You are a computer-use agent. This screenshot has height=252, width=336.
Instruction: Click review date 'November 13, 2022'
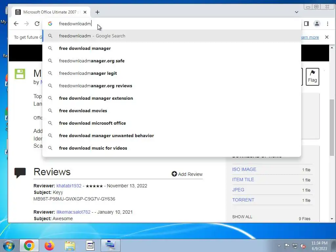(x=127, y=186)
